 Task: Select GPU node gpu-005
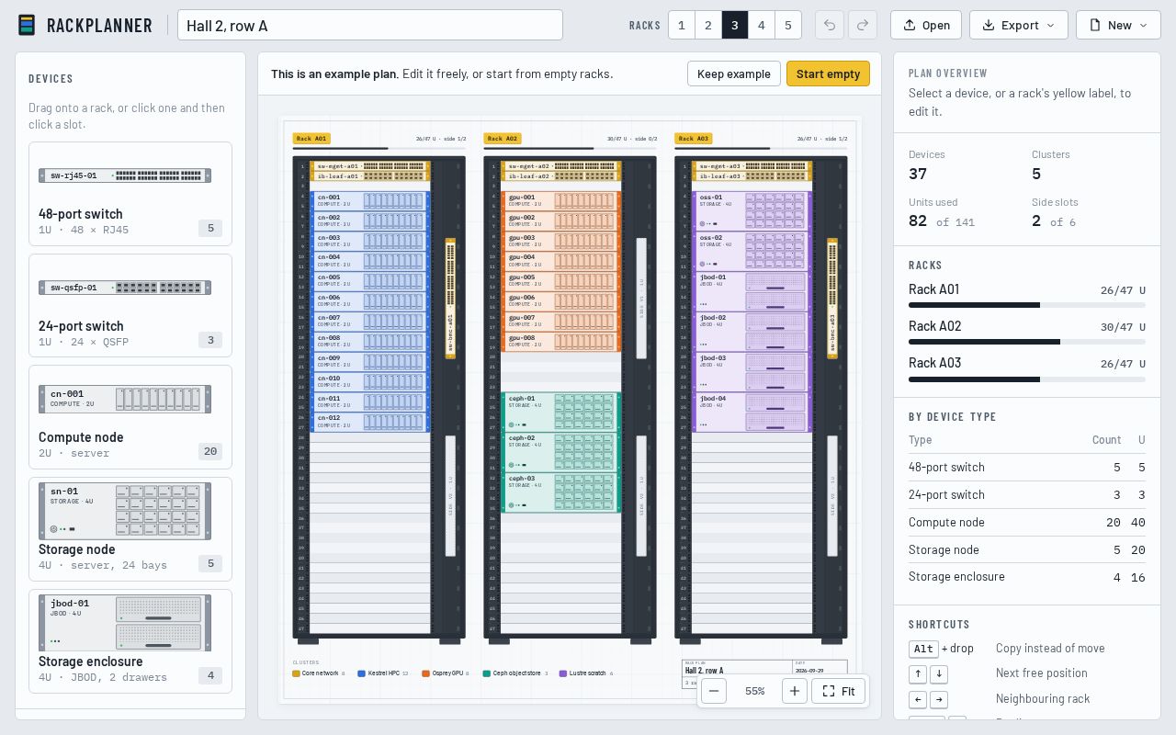(561, 280)
